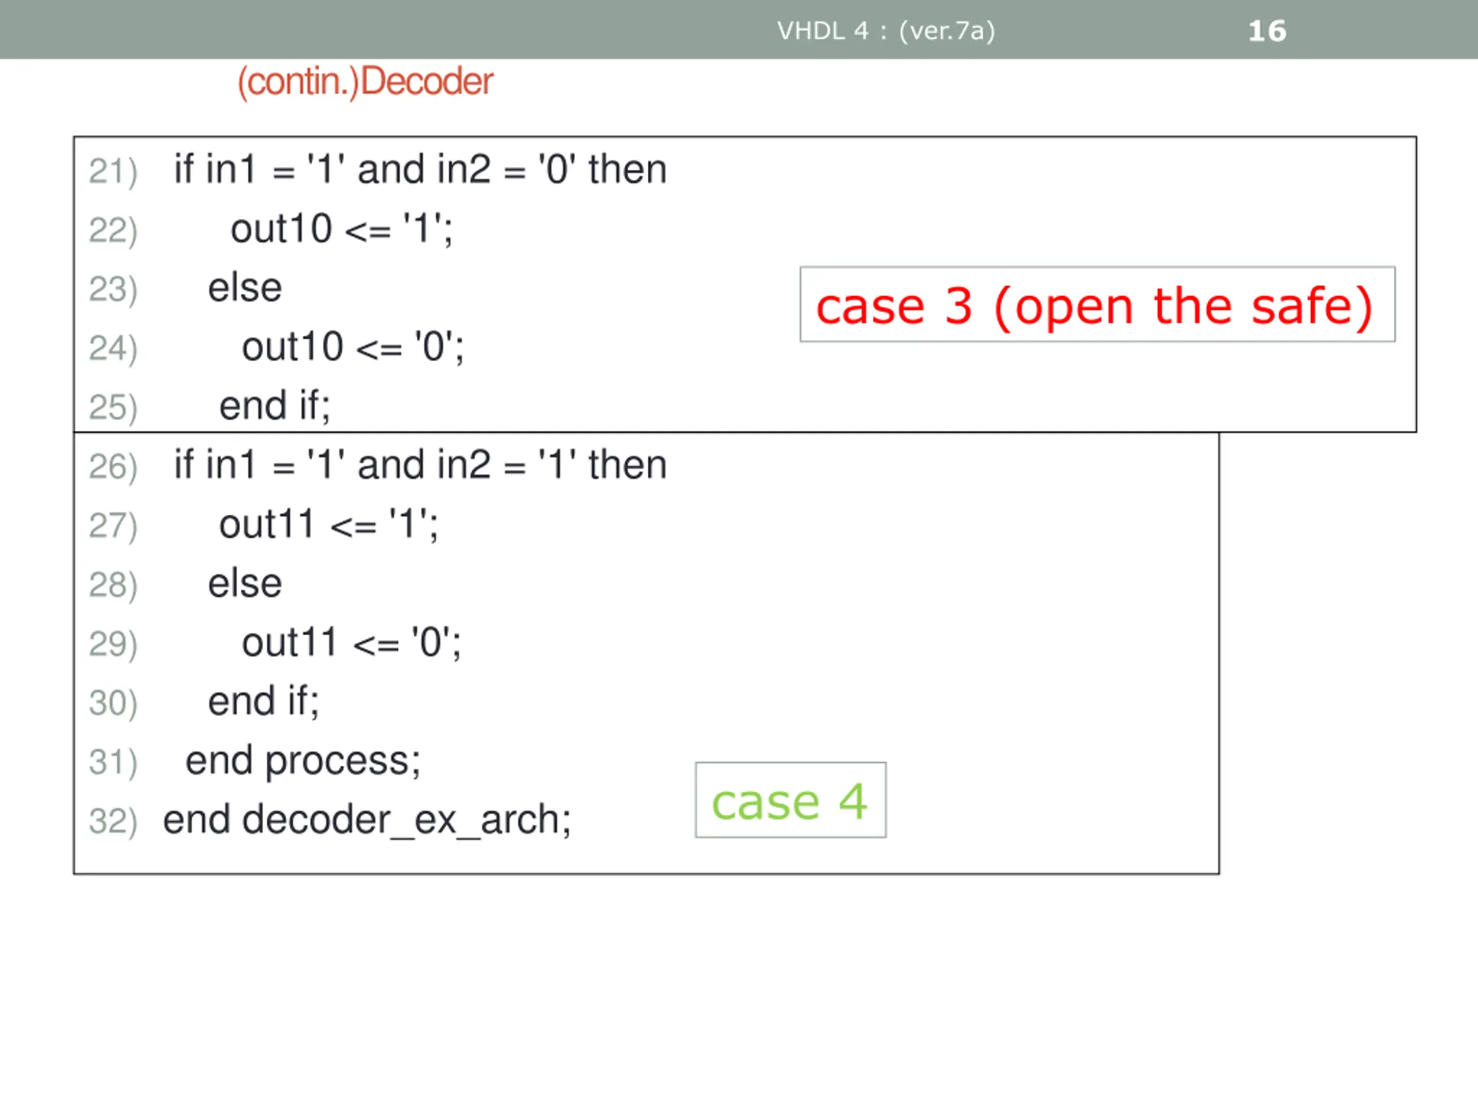Click the green 'case 4' label

pos(790,800)
